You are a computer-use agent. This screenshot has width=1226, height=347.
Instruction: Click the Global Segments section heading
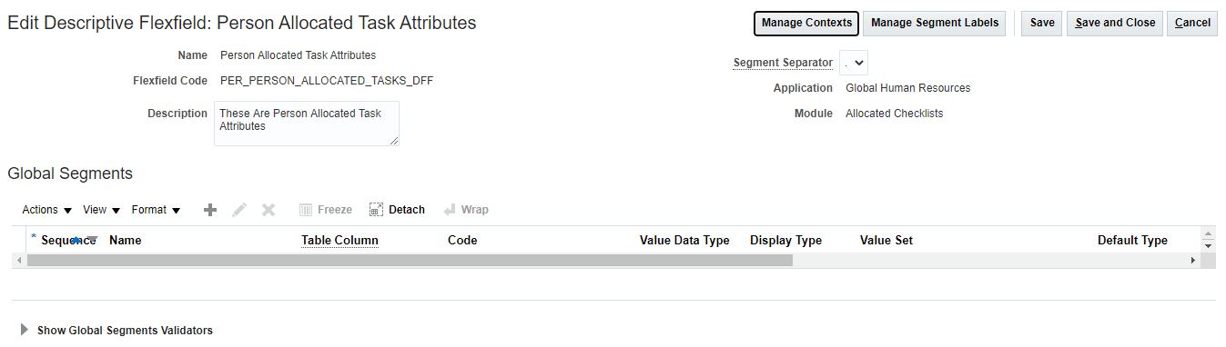click(x=70, y=173)
